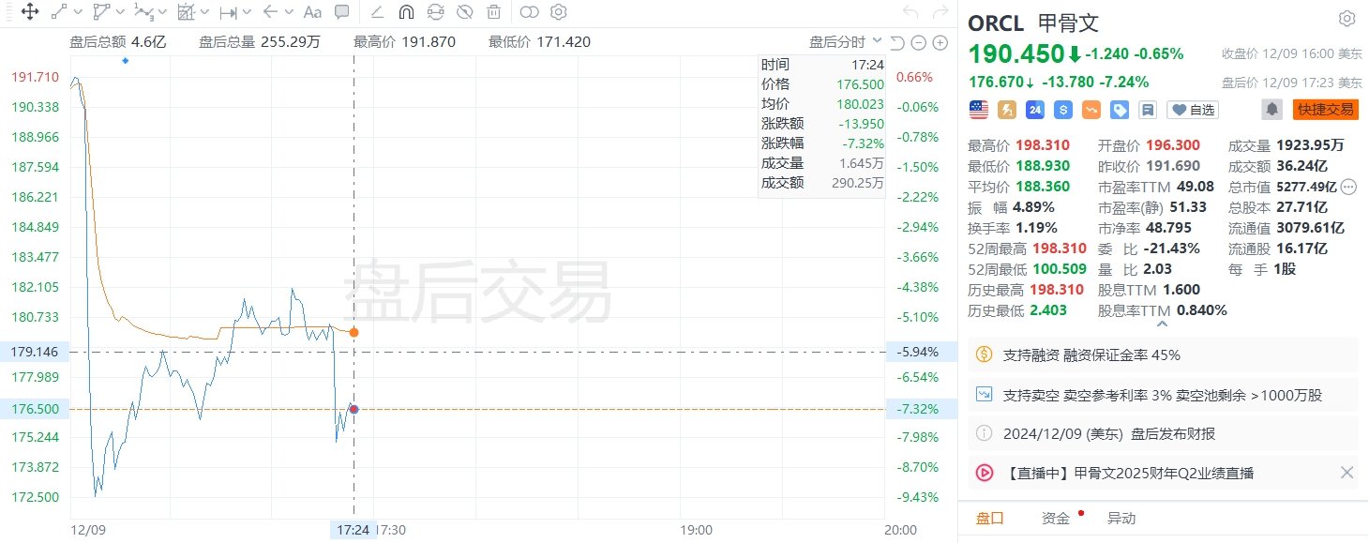Screen dimensions: 1369x543
Task: Collapse the stock details chevron
Action: click(1162, 324)
